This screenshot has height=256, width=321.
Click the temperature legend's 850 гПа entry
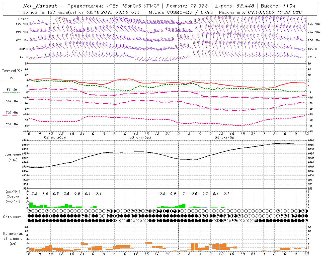tap(12, 101)
